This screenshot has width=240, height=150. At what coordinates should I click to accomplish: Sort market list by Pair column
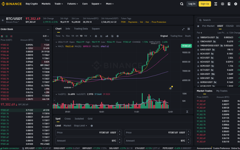[x=199, y=33]
